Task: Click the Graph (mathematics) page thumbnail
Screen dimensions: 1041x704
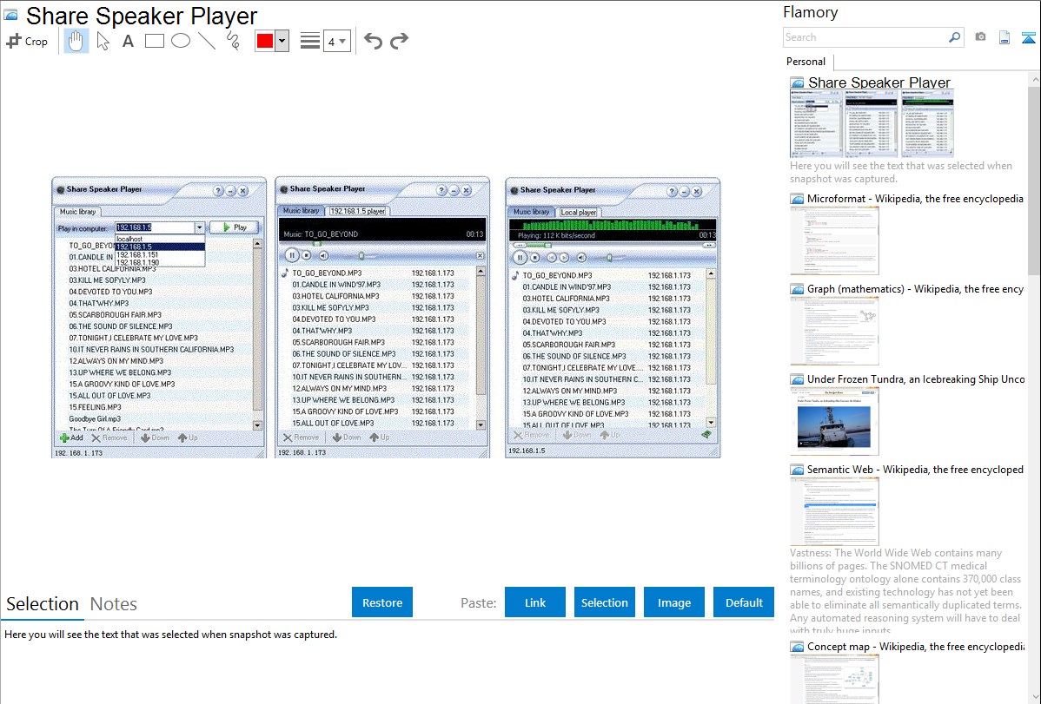Action: point(834,331)
